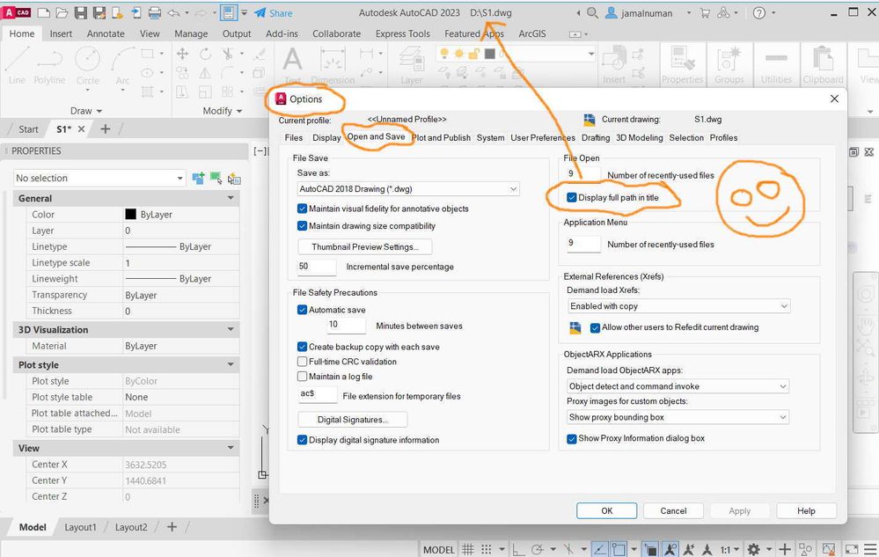Expand the Modify panel flyout
This screenshot has height=557, width=879.
click(x=223, y=111)
